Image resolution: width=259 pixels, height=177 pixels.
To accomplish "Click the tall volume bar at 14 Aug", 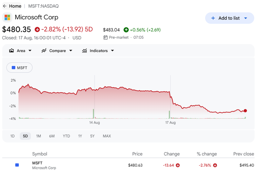I will (93, 114).
